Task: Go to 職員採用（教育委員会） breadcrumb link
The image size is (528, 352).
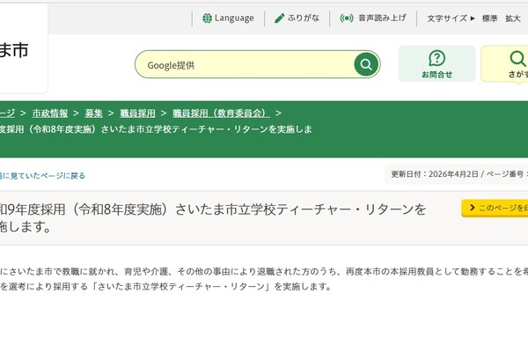Action: tap(221, 114)
